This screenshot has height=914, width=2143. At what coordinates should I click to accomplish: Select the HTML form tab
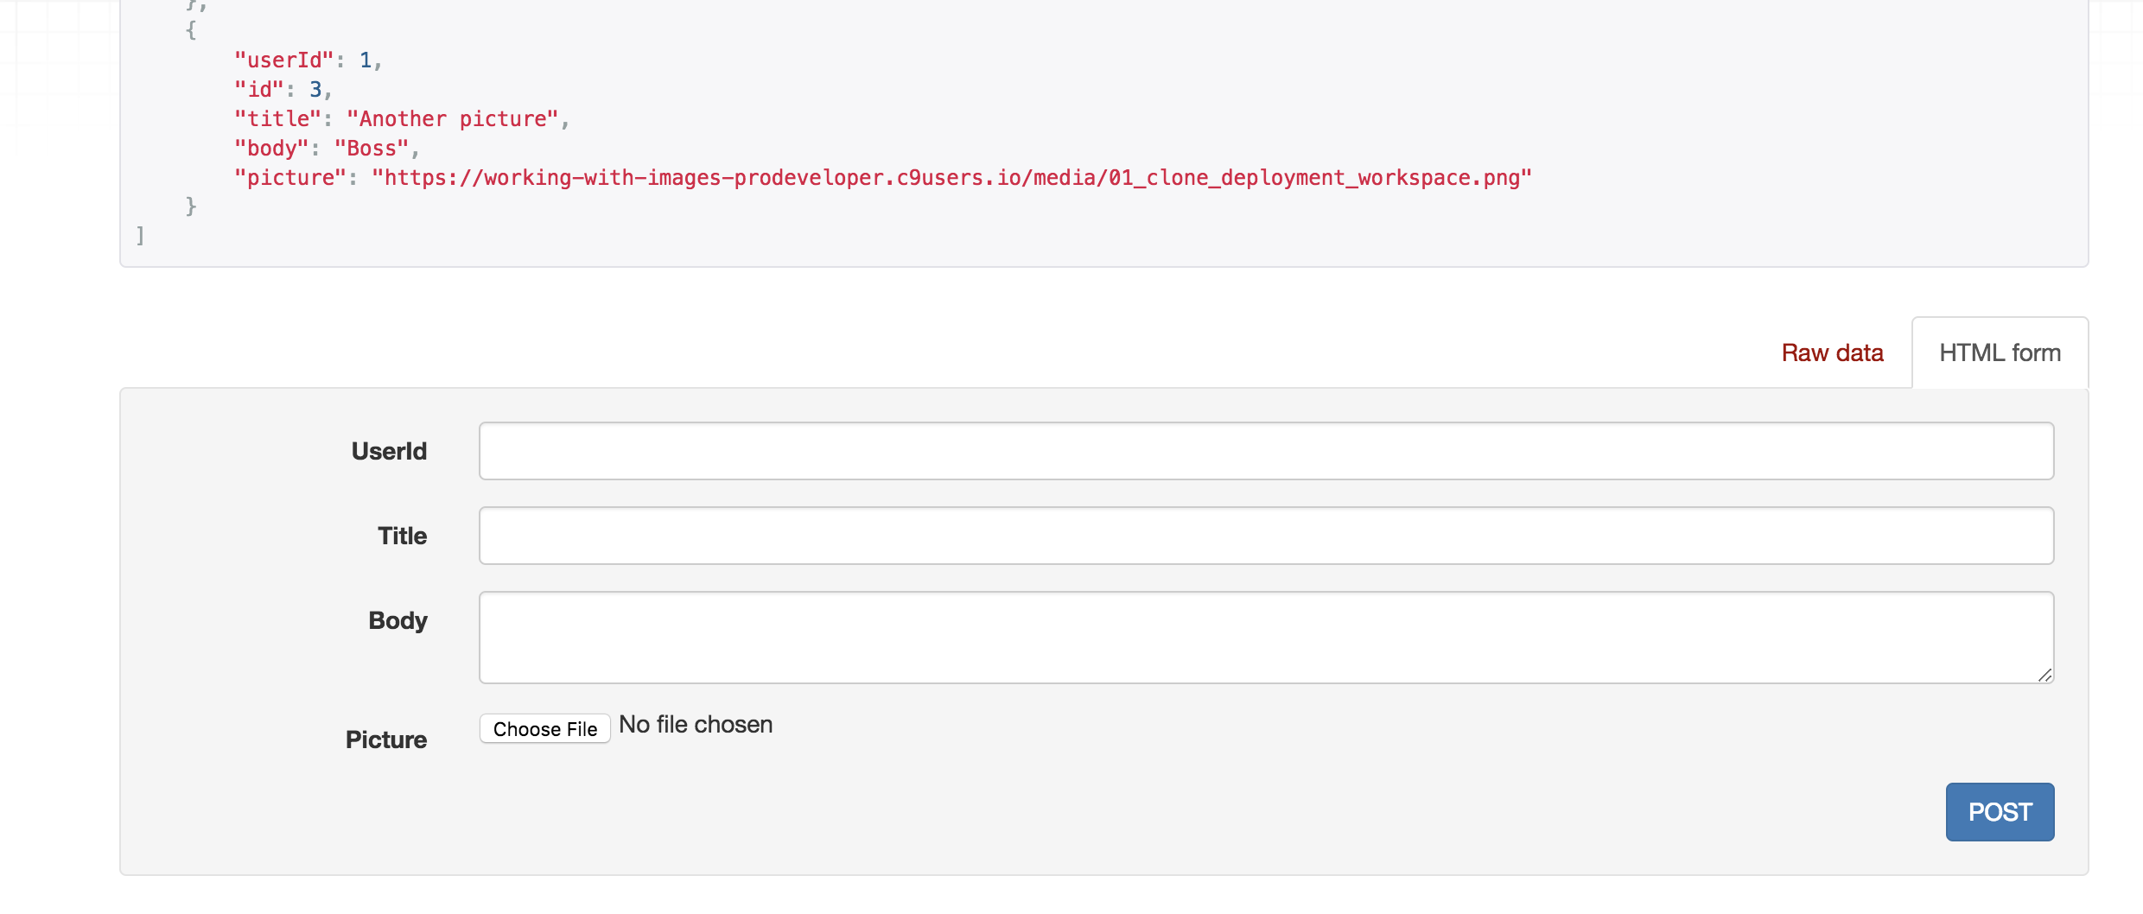tap(2000, 353)
